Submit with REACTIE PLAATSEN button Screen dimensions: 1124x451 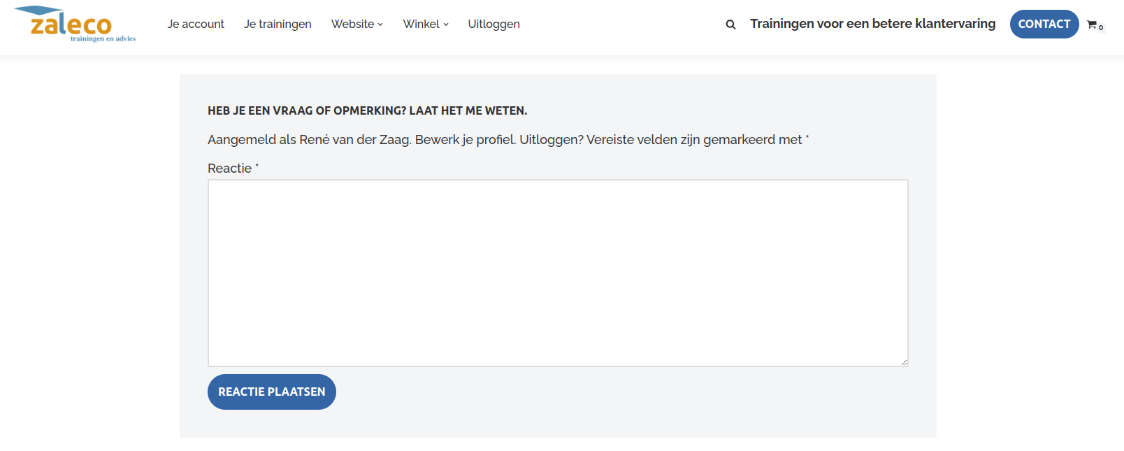pos(271,392)
